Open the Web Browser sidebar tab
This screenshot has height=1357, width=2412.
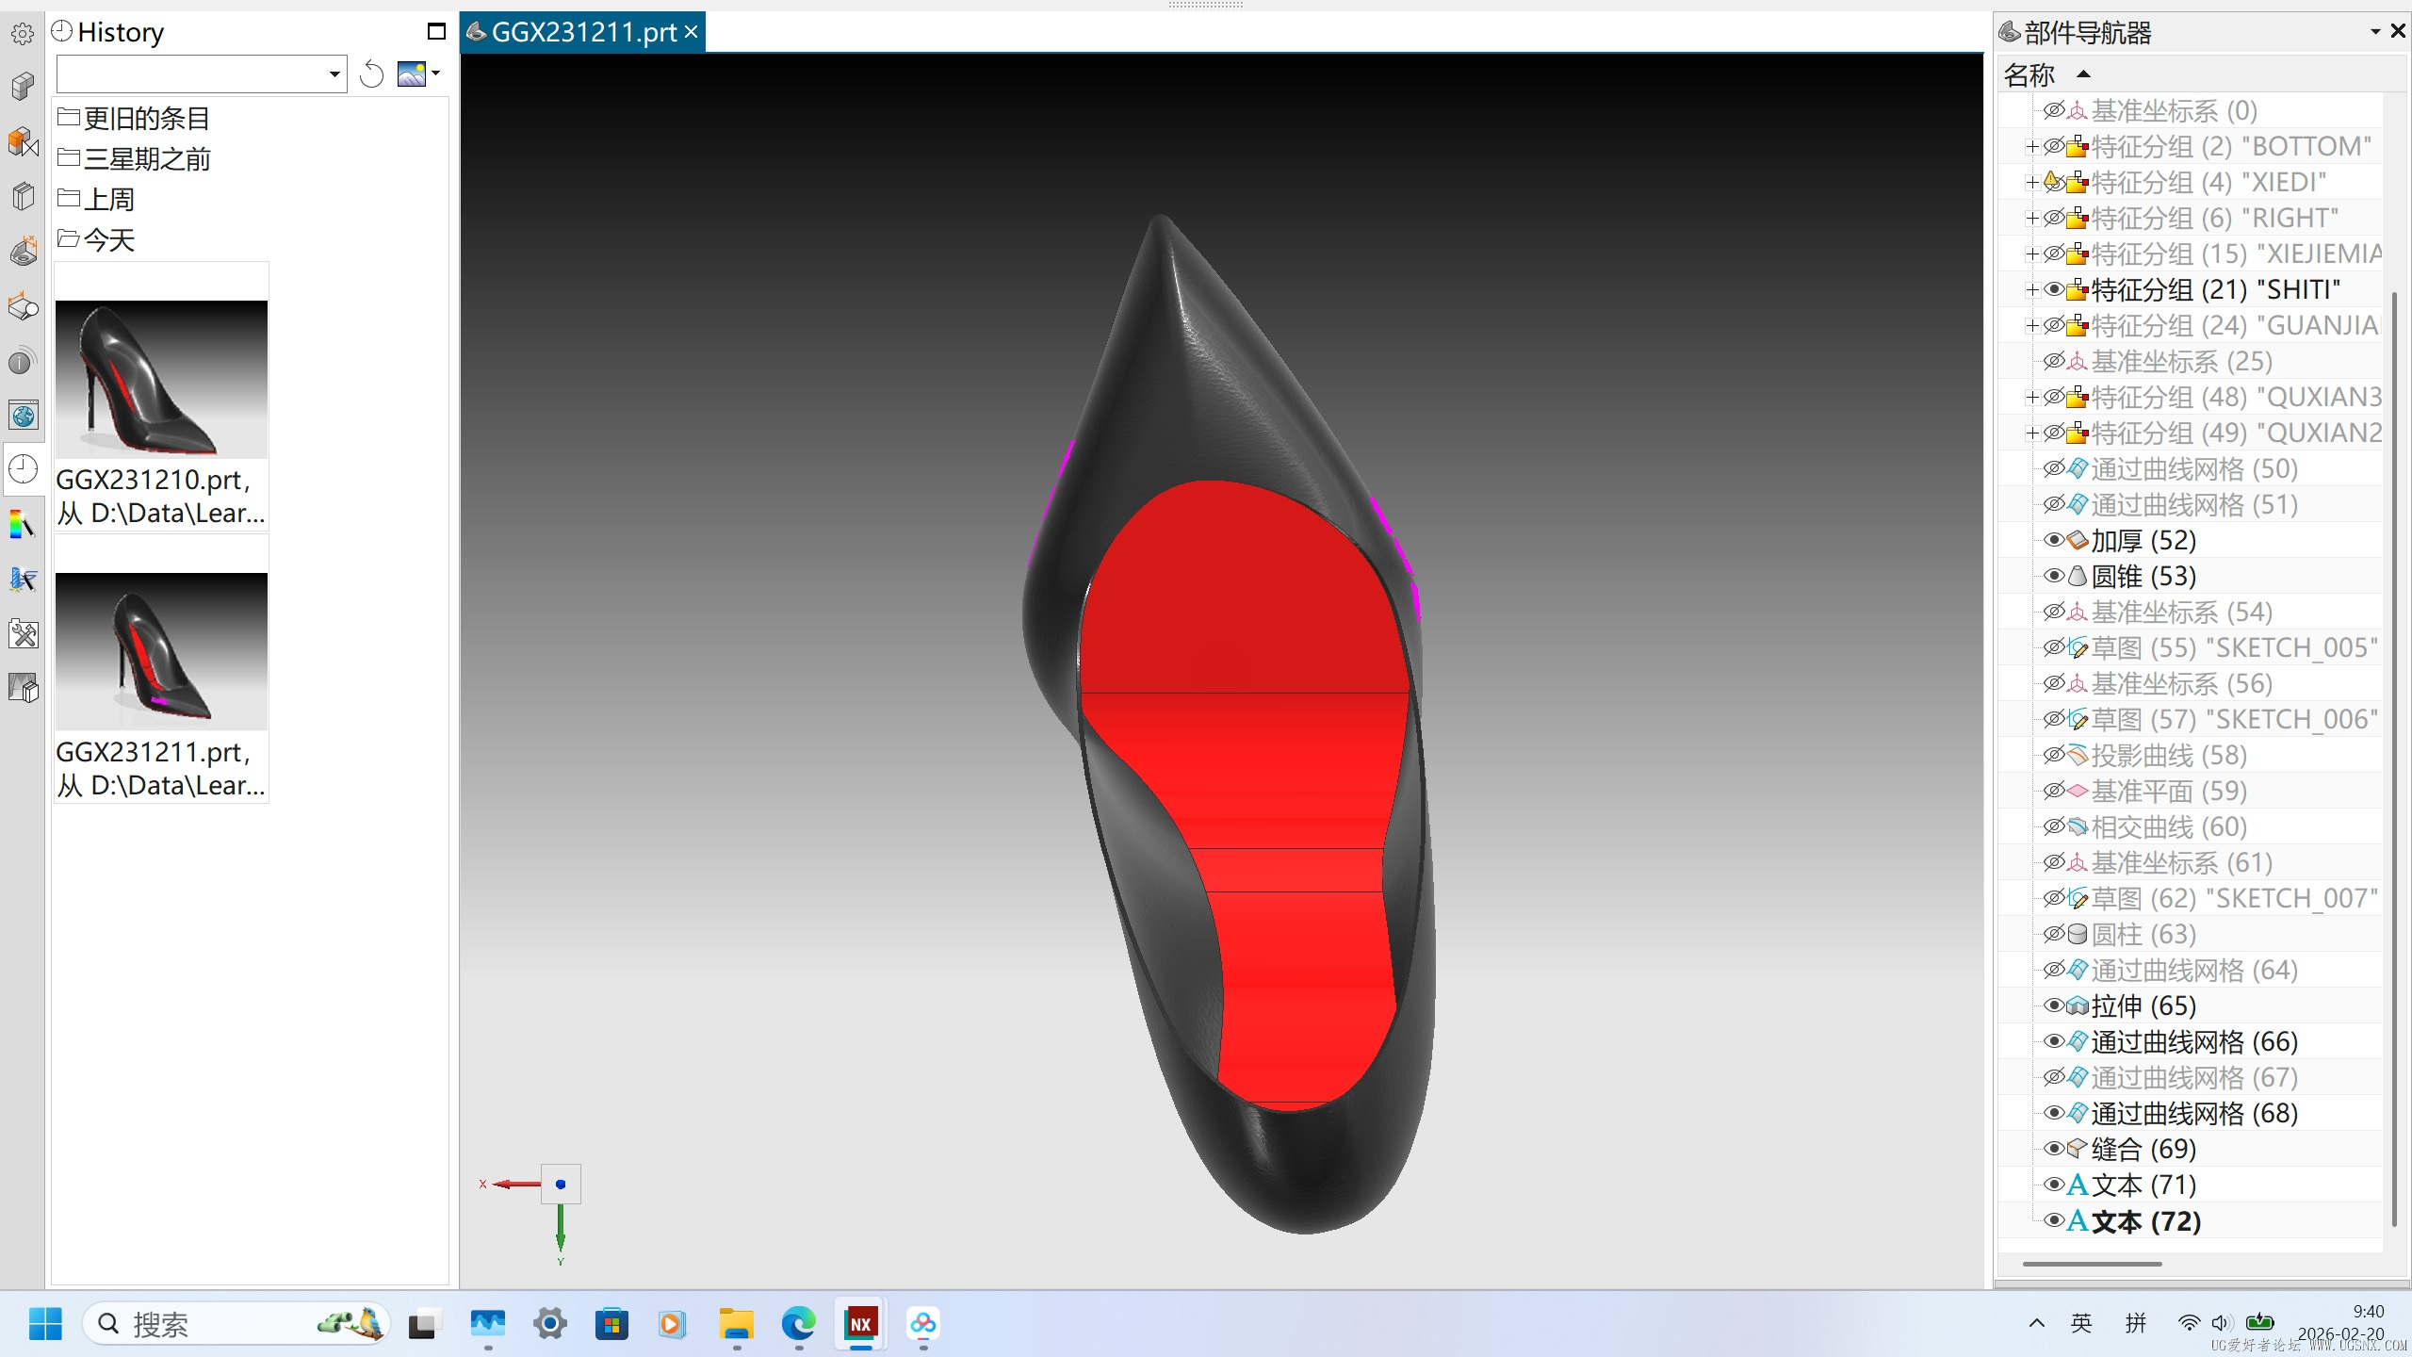click(x=23, y=416)
